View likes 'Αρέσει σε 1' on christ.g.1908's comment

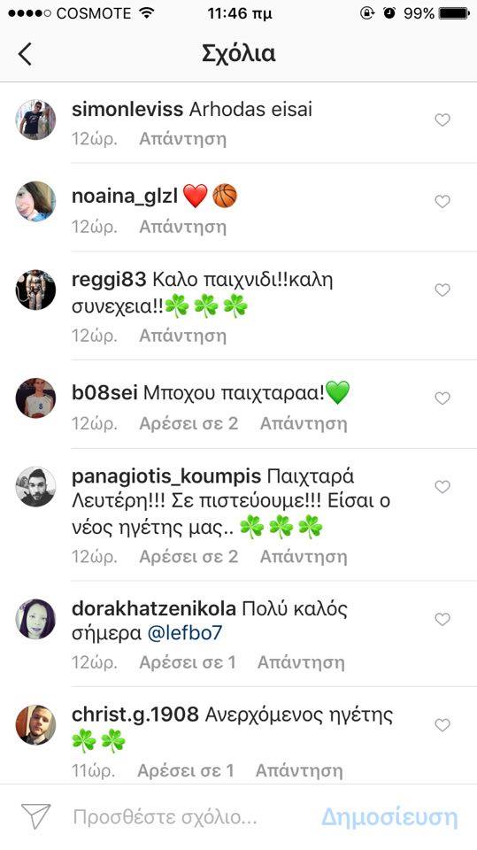click(185, 769)
